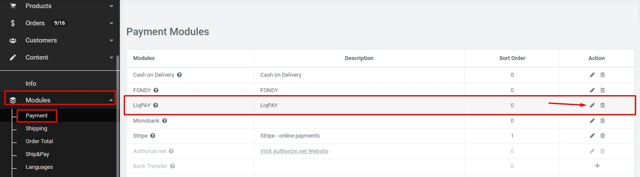
Task: Go to Order Total submenu item
Action: [39, 141]
